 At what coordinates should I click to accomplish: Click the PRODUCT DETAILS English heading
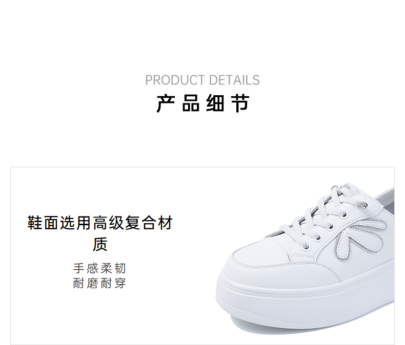202,80
